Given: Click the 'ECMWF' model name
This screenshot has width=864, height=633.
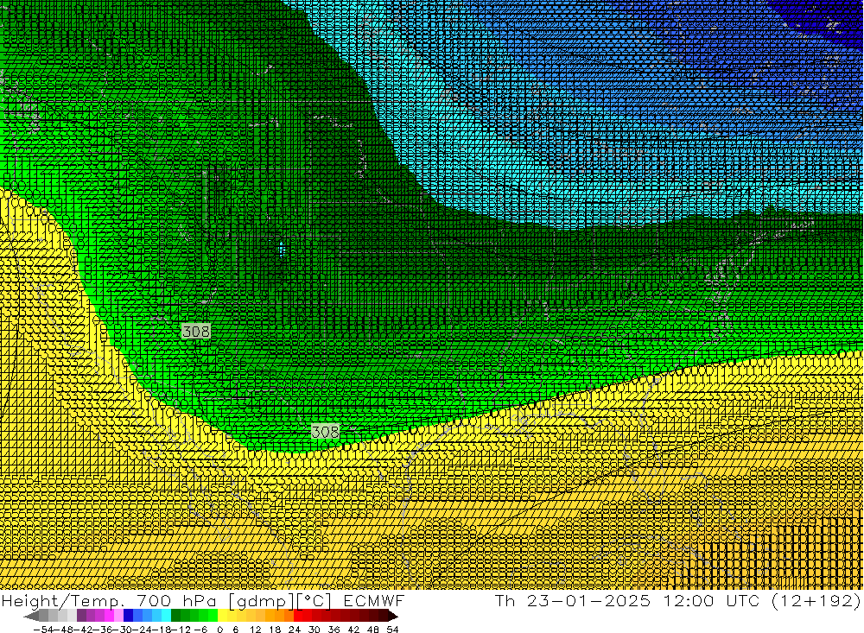Looking at the screenshot, I should click(374, 600).
